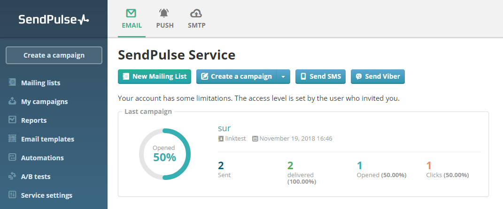Open the sur campaign link
This screenshot has width=503, height=209.
coord(224,128)
